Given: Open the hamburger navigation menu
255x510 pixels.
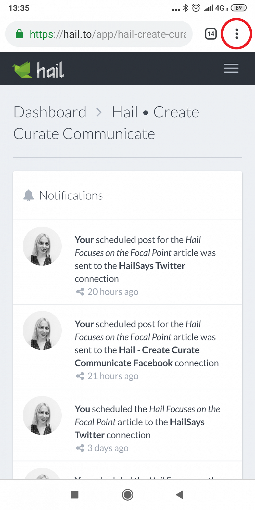Looking at the screenshot, I should [231, 68].
